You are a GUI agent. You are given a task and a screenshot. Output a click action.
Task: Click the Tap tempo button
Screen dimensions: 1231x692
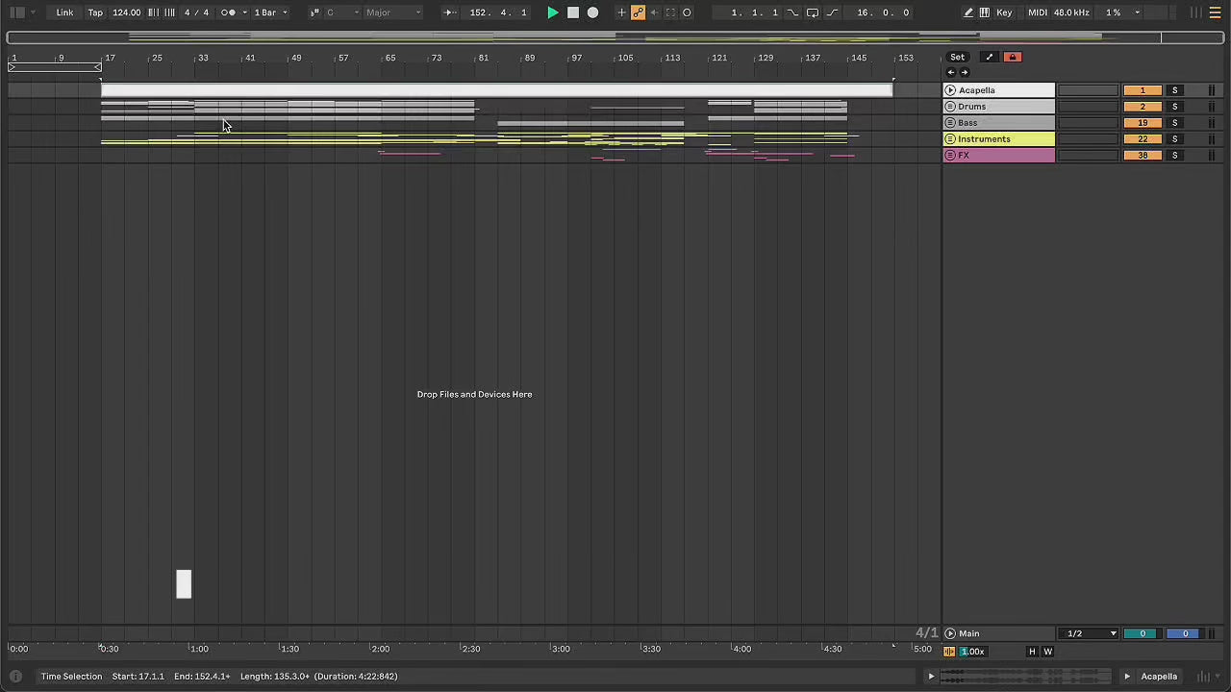click(x=95, y=12)
